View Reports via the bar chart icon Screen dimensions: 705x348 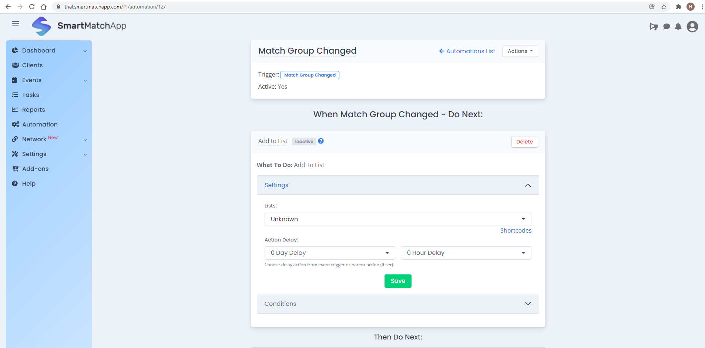[15, 109]
